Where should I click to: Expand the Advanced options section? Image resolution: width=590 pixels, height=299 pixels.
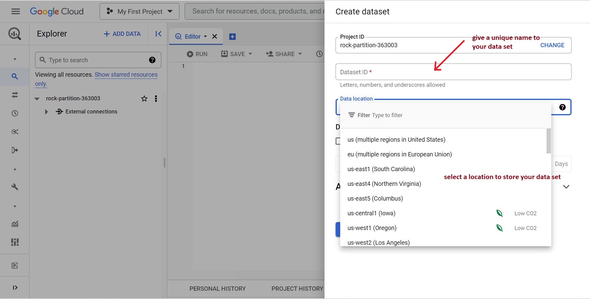pos(566,186)
